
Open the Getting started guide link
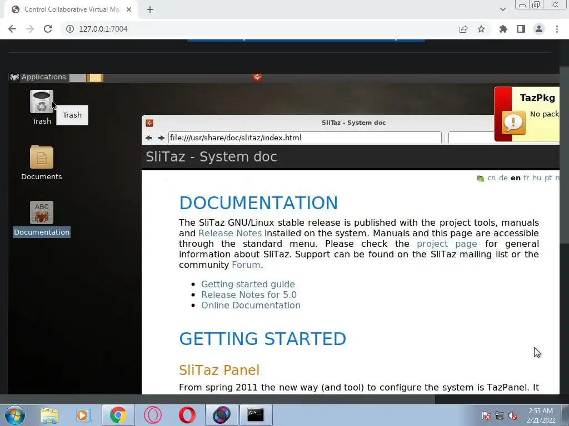(248, 284)
